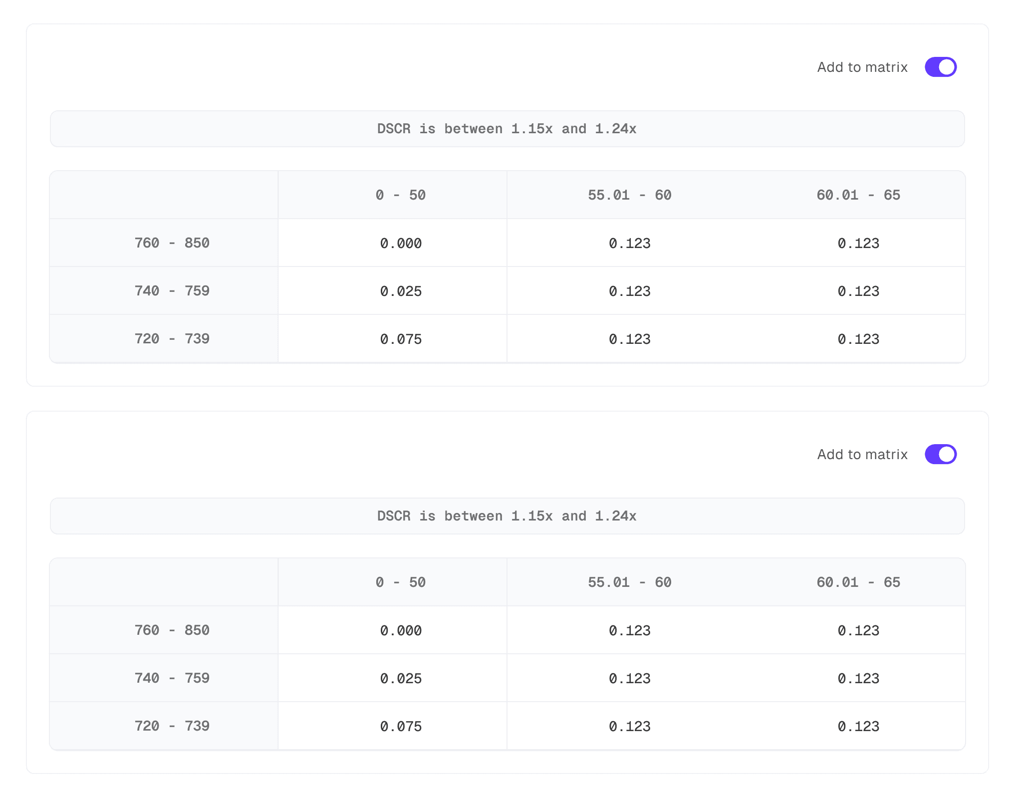Image resolution: width=1015 pixels, height=786 pixels.
Task: Edit lower table 740 - 759 value under 60.01 - 65
Action: point(850,678)
